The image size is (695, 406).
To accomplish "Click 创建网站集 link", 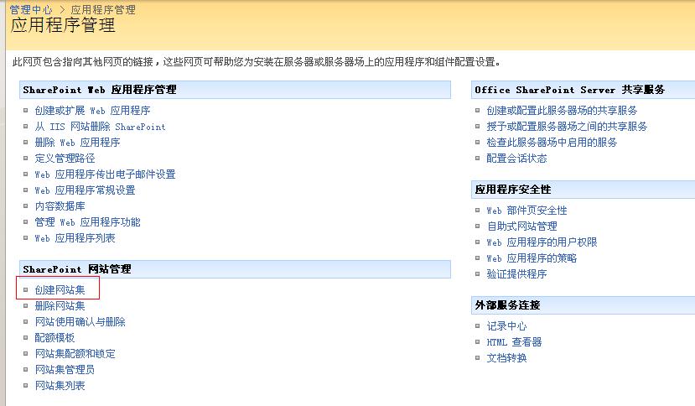I will click(x=60, y=290).
